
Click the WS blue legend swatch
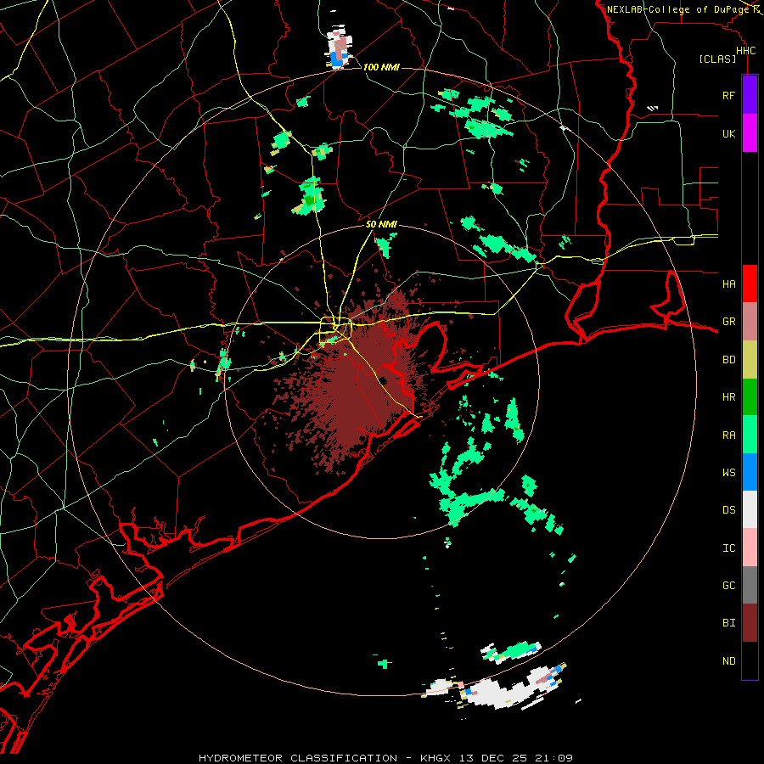(750, 472)
